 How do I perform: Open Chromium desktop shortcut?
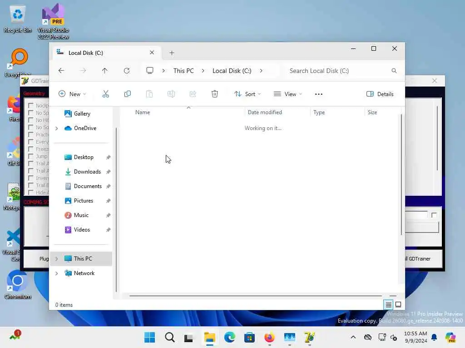(18, 285)
